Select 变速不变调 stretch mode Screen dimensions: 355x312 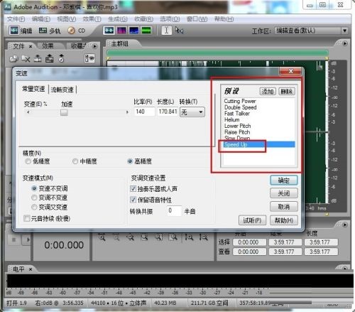(34, 188)
